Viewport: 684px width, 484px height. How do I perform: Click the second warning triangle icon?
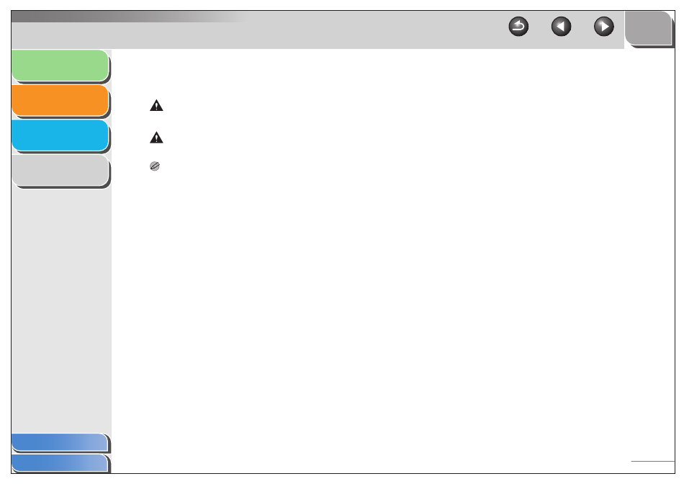click(x=156, y=138)
